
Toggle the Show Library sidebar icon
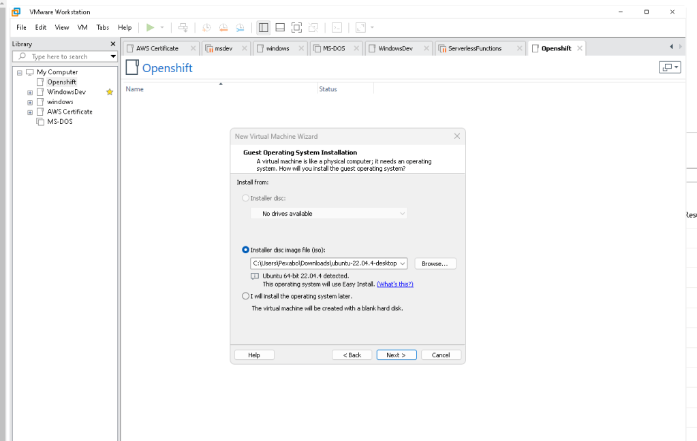click(x=263, y=27)
